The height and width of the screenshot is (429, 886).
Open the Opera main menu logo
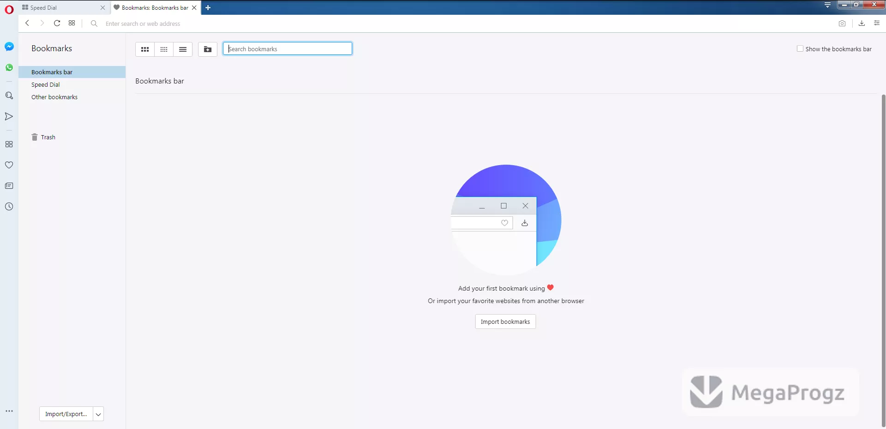click(9, 9)
